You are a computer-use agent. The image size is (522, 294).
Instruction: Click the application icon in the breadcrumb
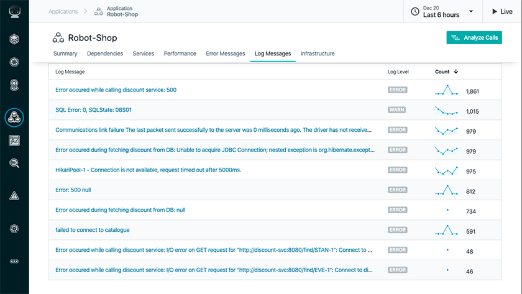[x=99, y=12]
